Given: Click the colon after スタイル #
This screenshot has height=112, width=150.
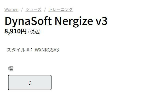Looking at the screenshot, I should point(31,50).
